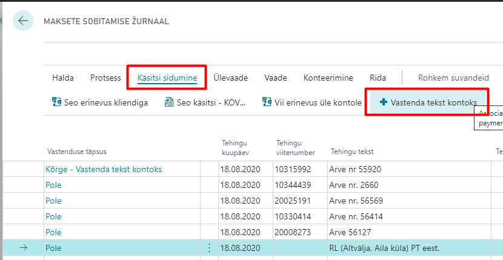The height and width of the screenshot is (260, 503).
Task: Click the row selector arrow of highlighted row
Action: point(24,248)
